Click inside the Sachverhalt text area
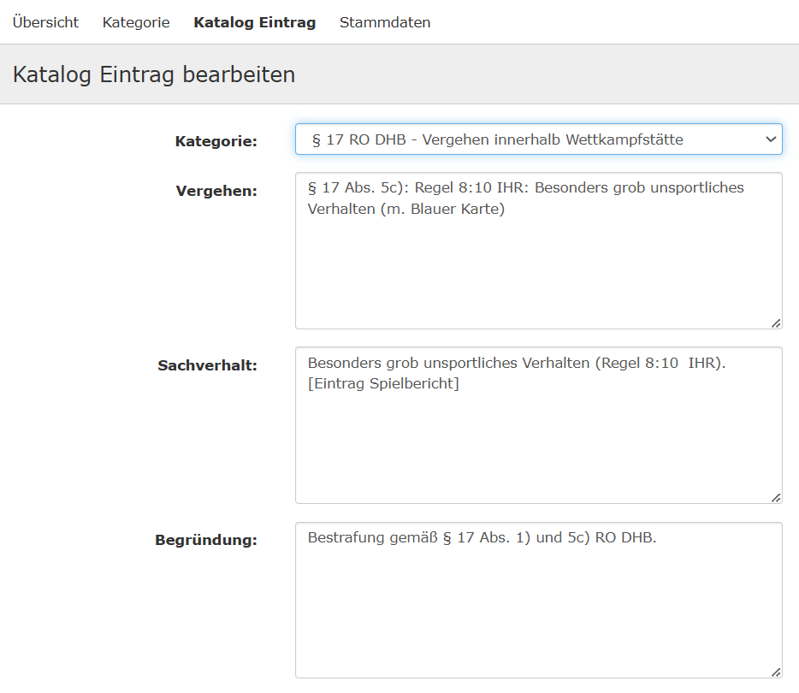The height and width of the screenshot is (693, 799). [538, 441]
